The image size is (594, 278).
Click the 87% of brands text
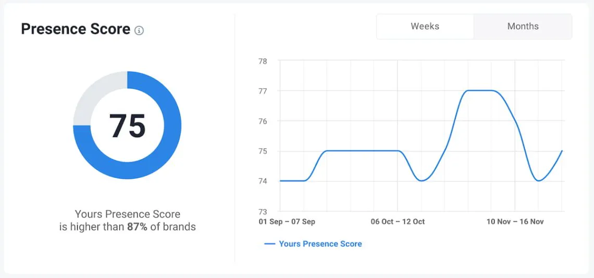click(x=161, y=227)
